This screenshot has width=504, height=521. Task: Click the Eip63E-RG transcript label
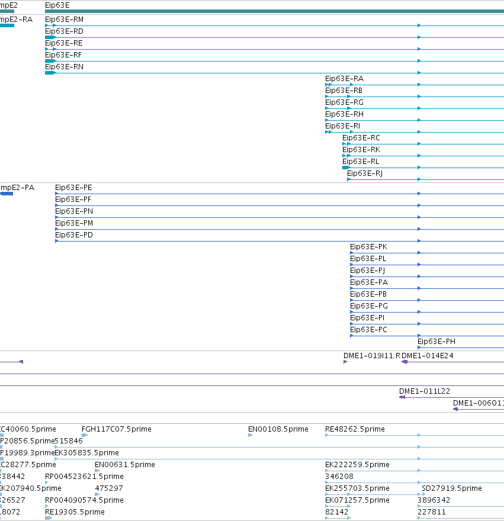[345, 102]
